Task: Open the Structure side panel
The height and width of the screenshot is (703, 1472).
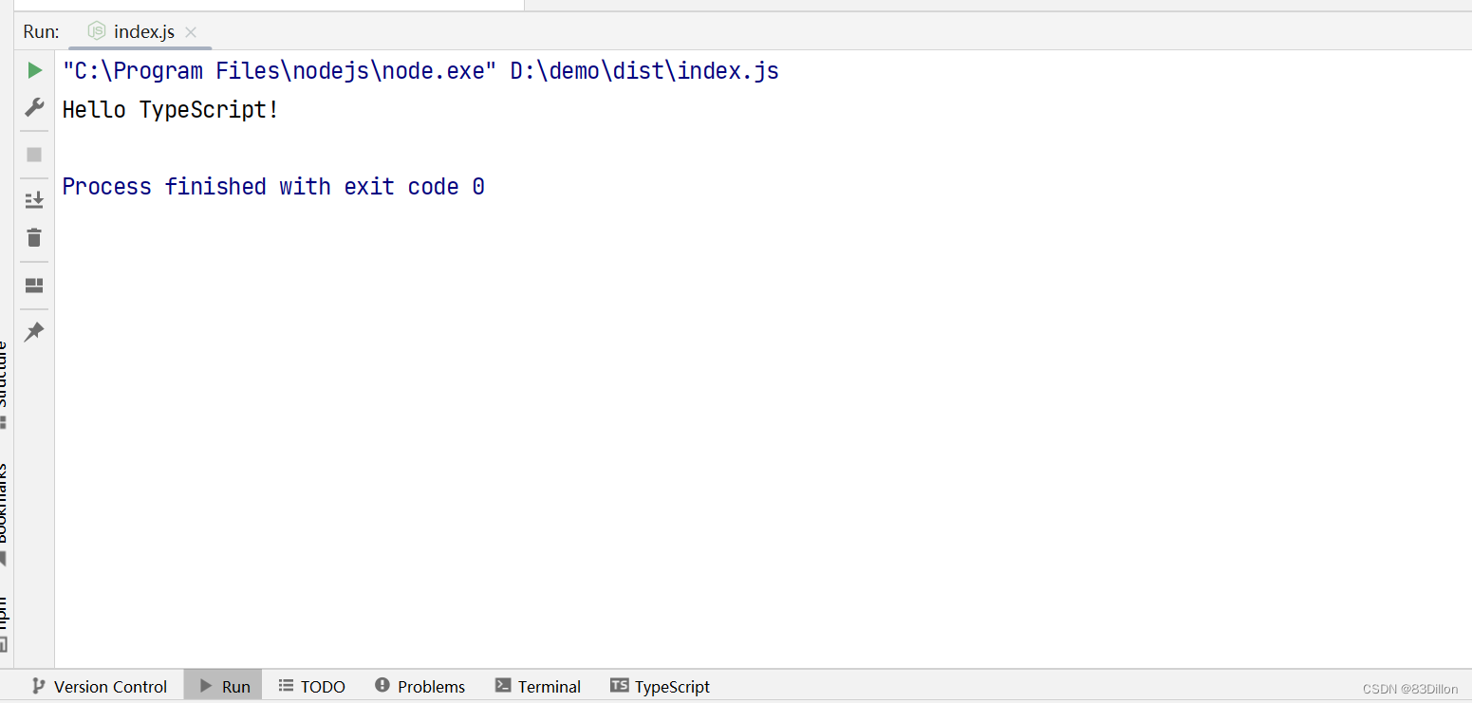Action: pos(4,384)
